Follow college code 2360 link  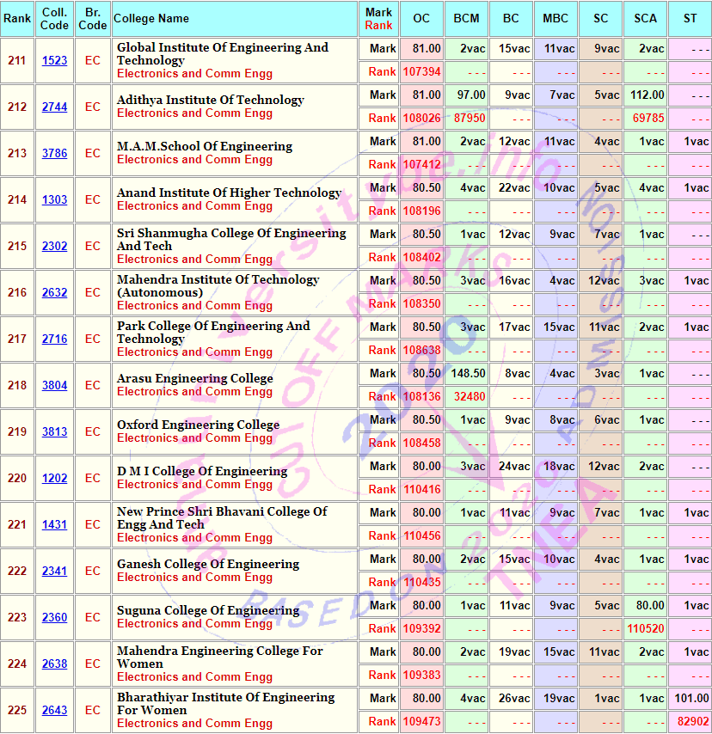[54, 618]
